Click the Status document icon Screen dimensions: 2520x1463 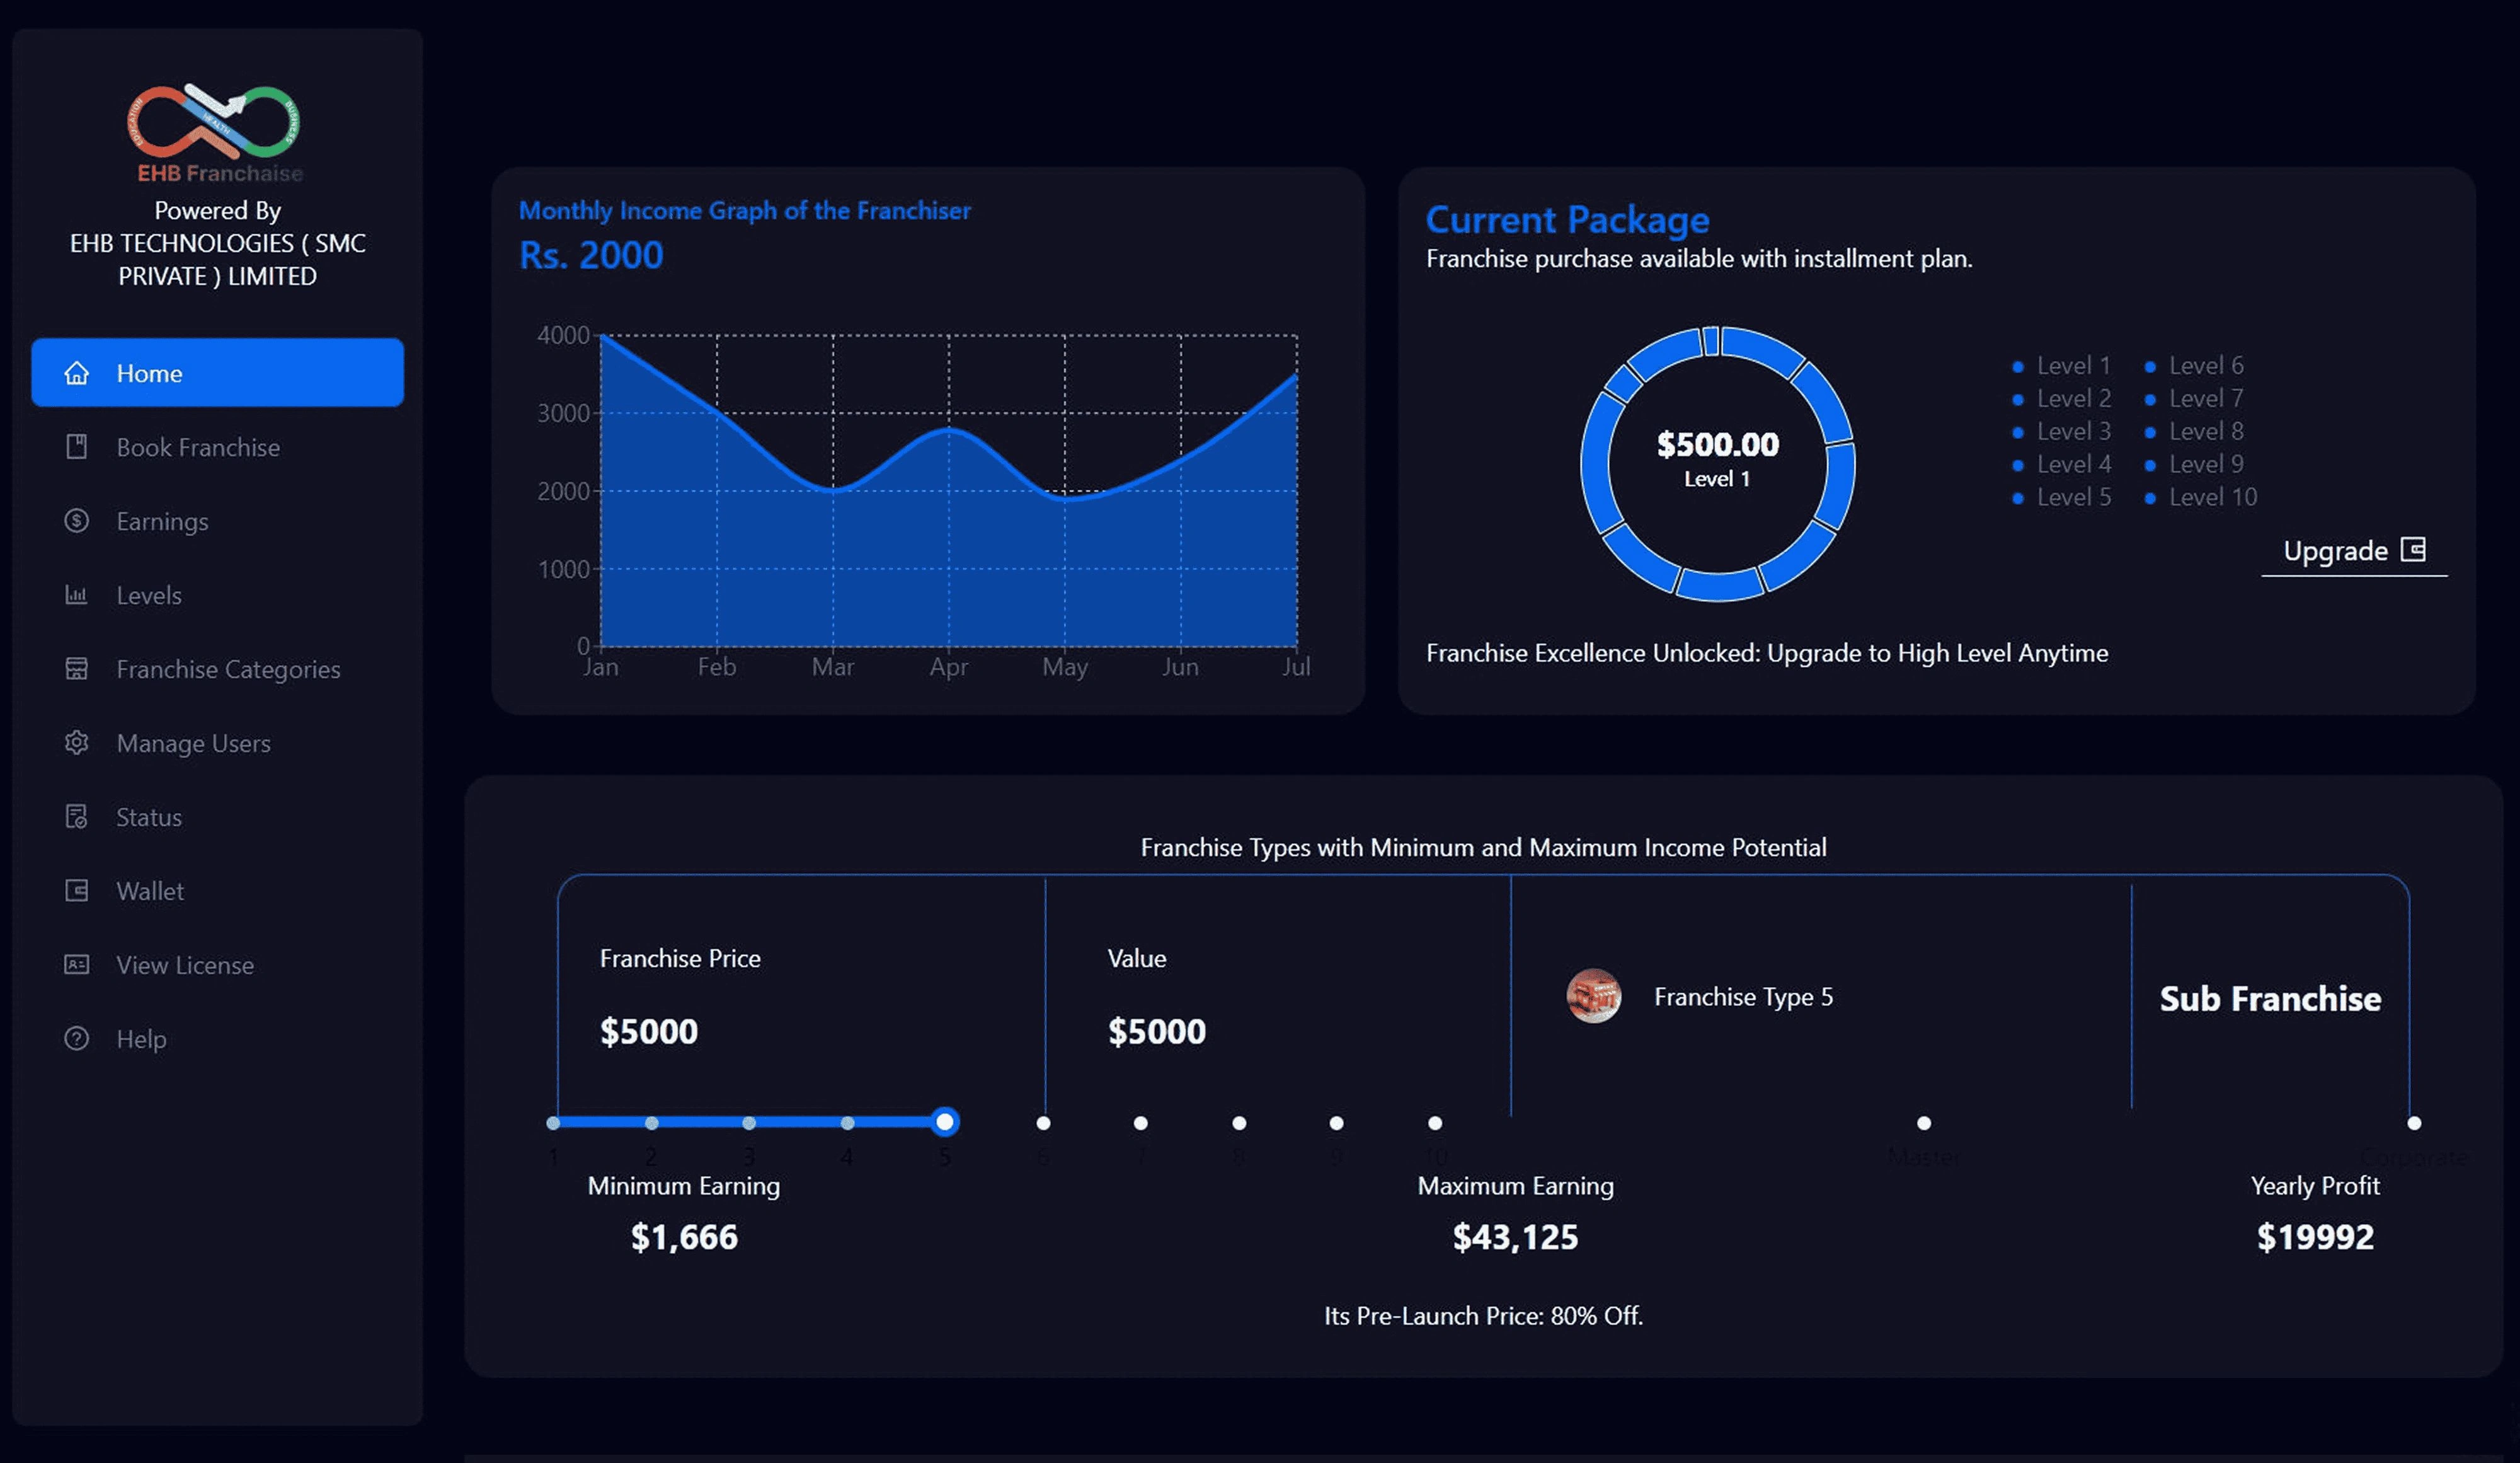tap(77, 816)
